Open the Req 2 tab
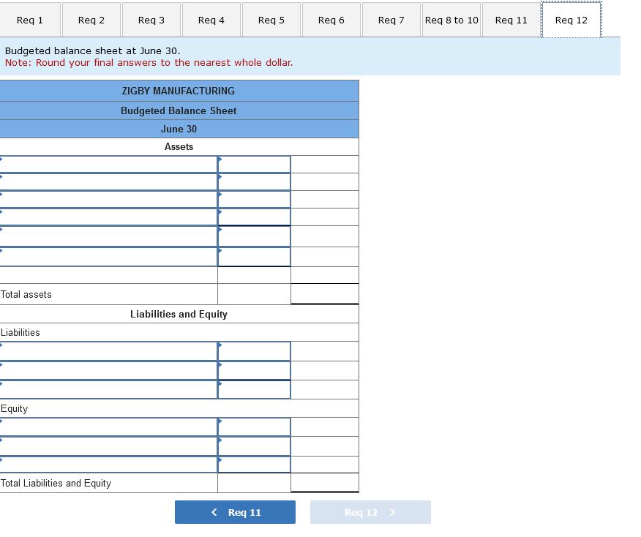 (x=91, y=20)
